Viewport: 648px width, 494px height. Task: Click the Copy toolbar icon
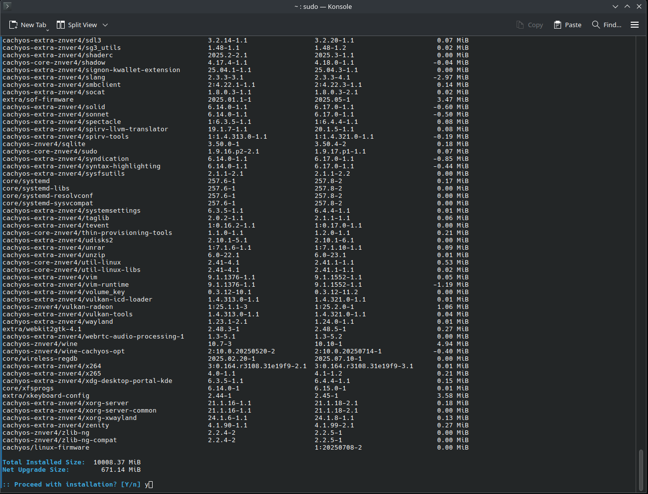coord(529,25)
